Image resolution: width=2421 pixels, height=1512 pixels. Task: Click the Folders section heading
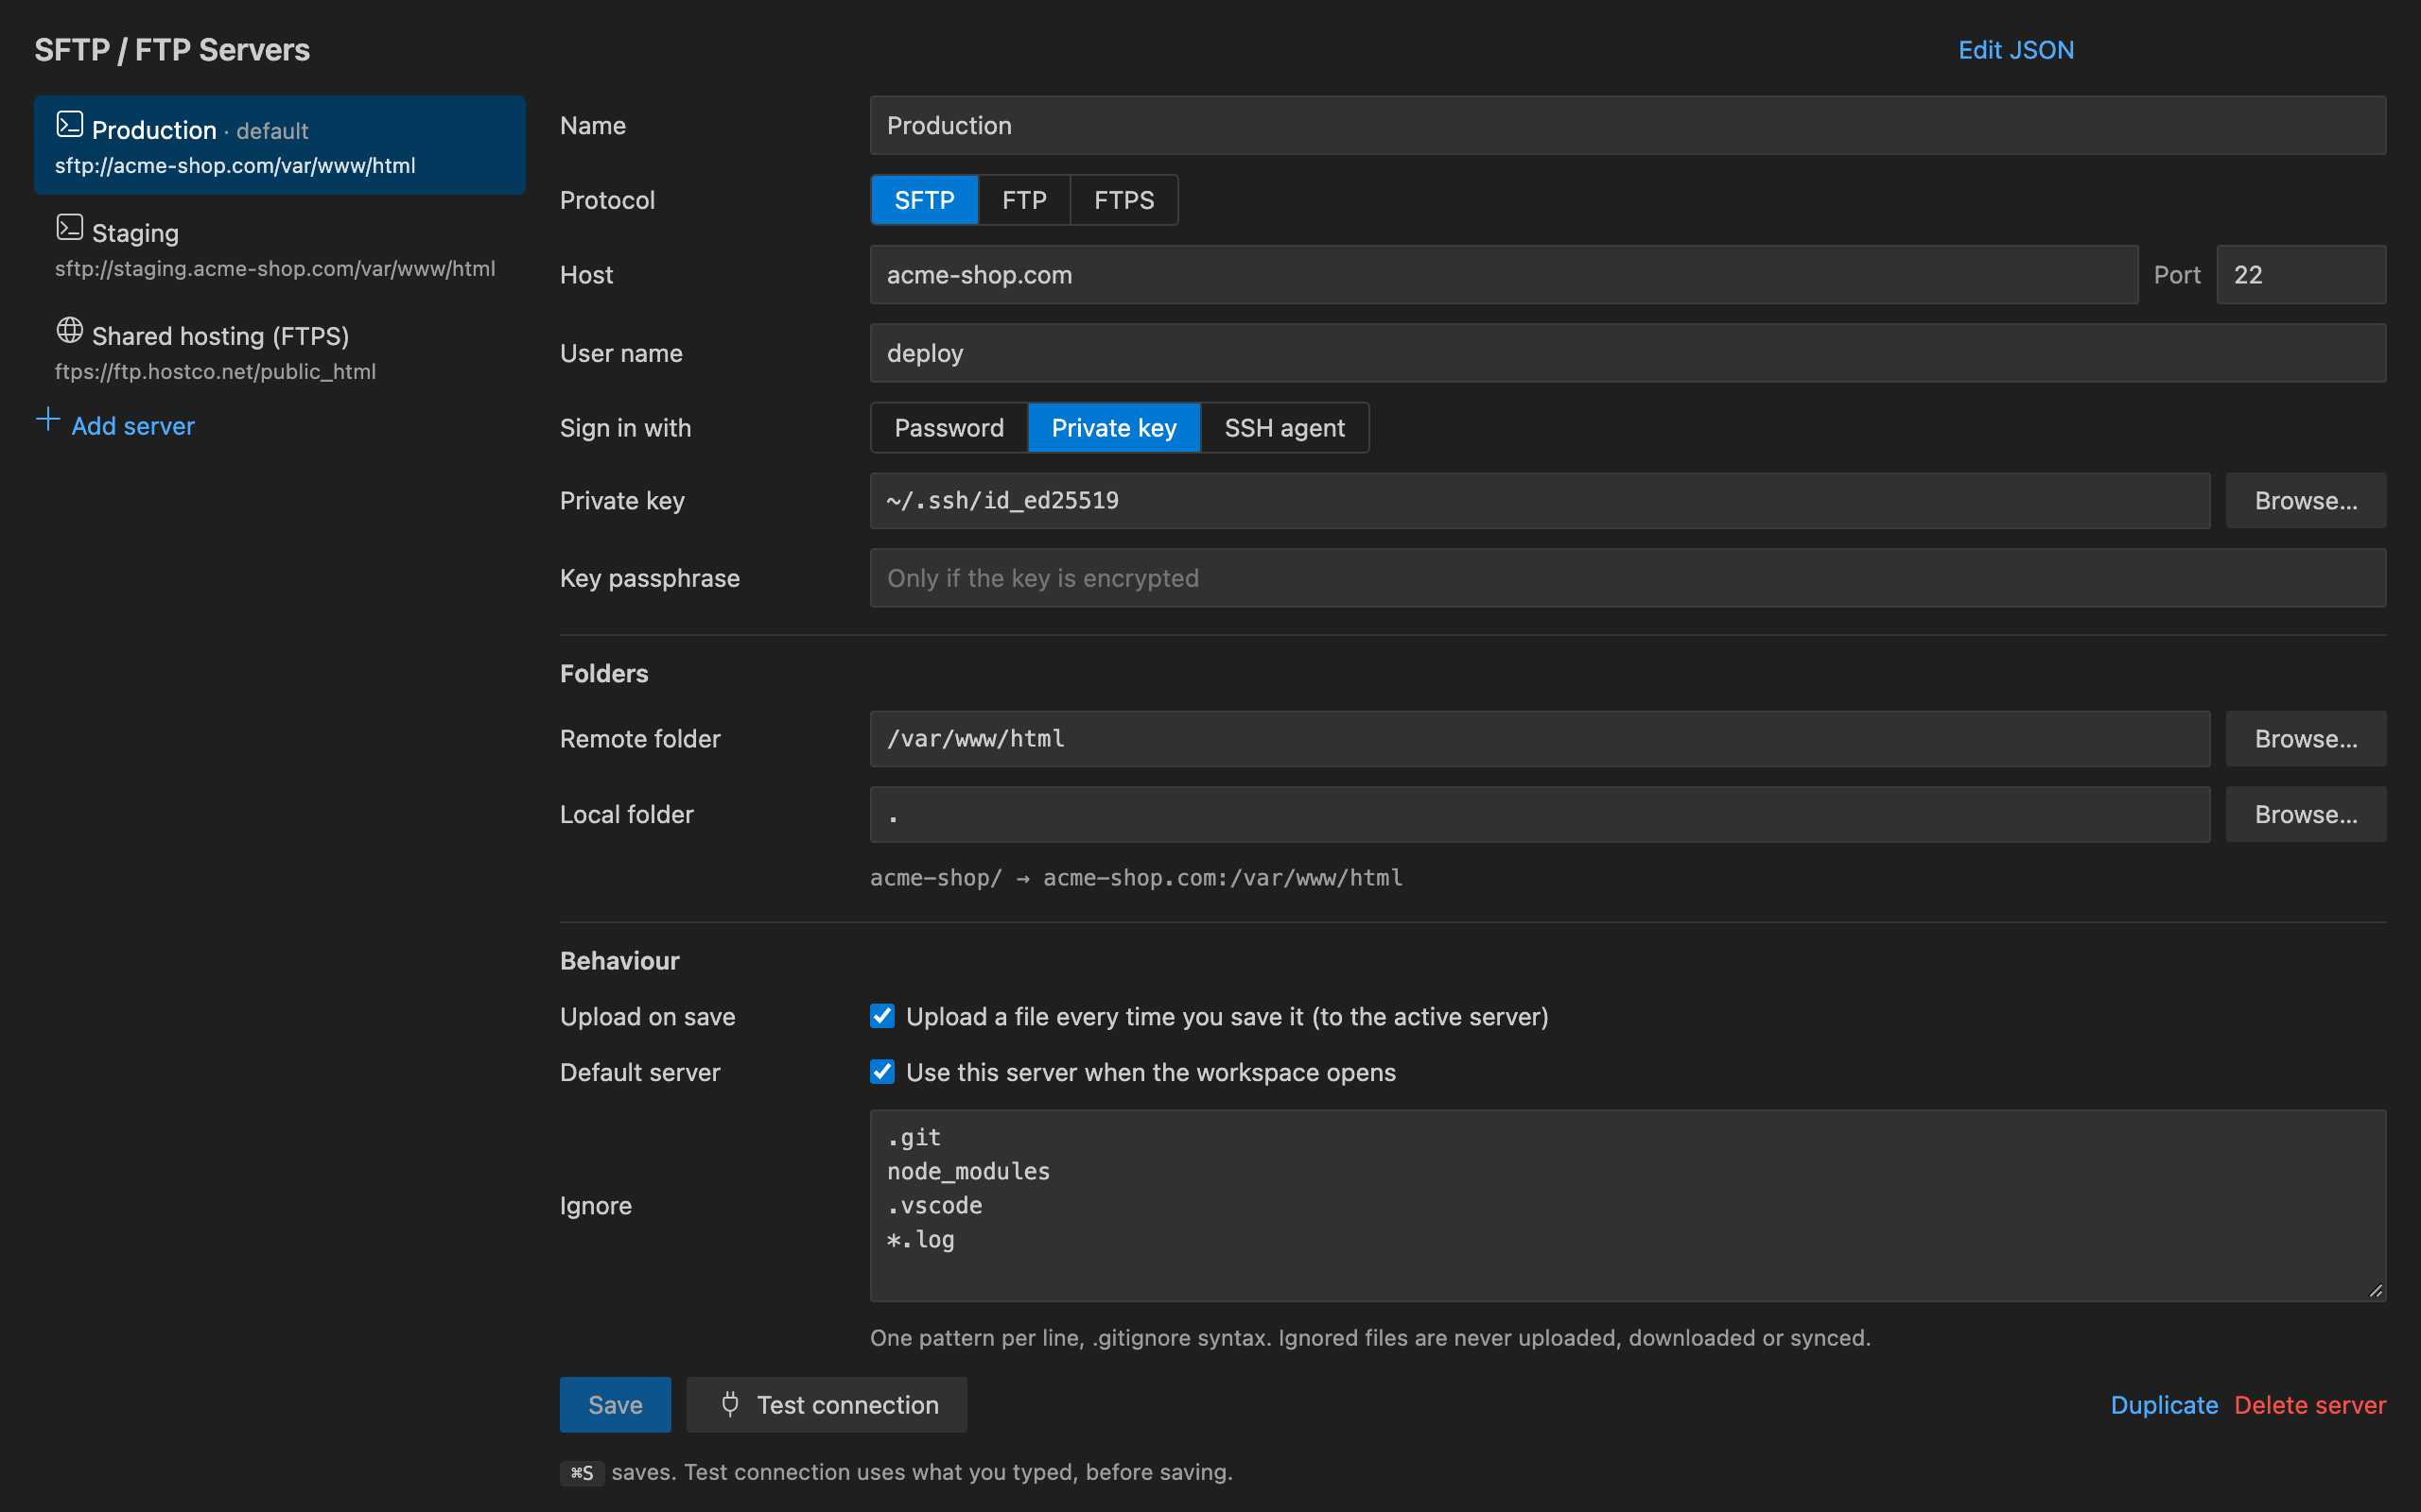[x=604, y=674]
